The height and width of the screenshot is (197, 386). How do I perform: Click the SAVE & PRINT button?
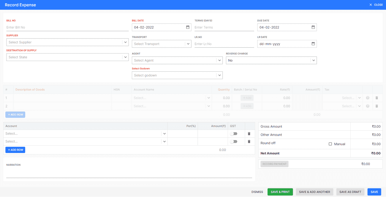[280, 192]
